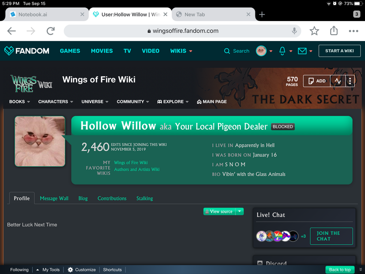Expand the WIKIS dropdown in Fandom bar
This screenshot has width=365, height=274.
[181, 51]
